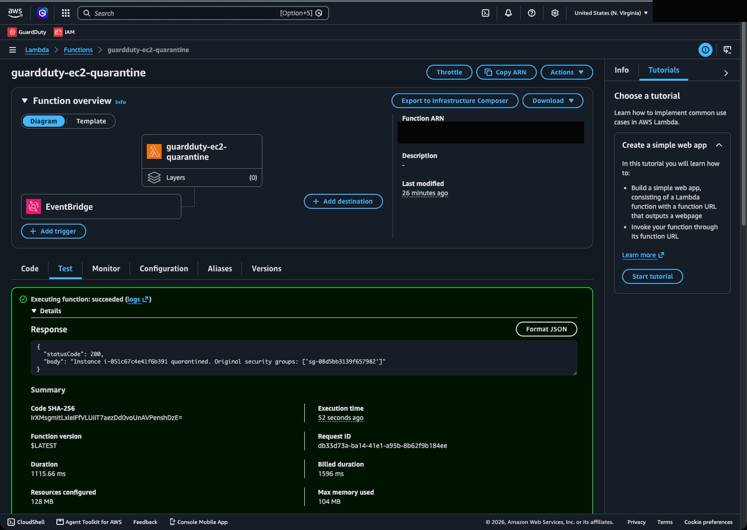Open the Learn more link

pyautogui.click(x=643, y=255)
